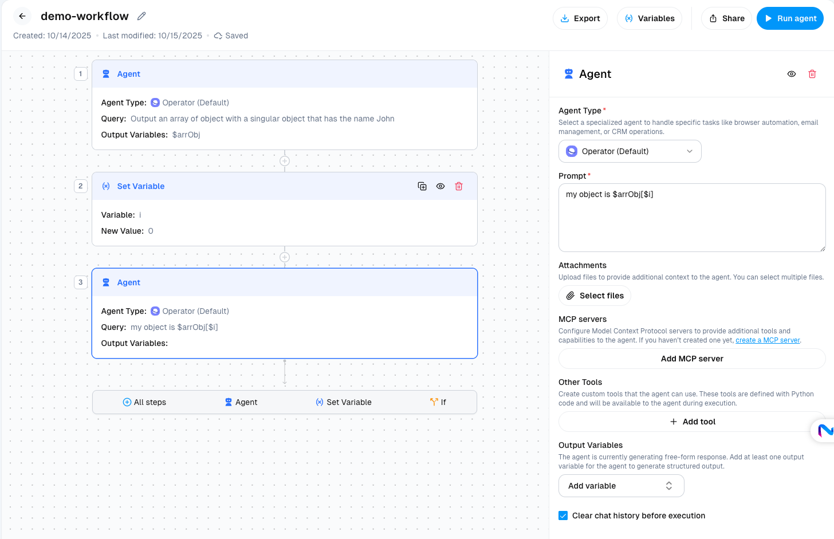Click the back arrow icon

pos(22,16)
